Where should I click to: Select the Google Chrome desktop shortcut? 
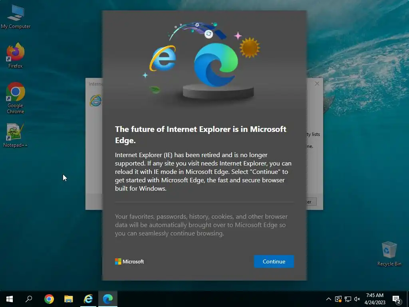16,98
